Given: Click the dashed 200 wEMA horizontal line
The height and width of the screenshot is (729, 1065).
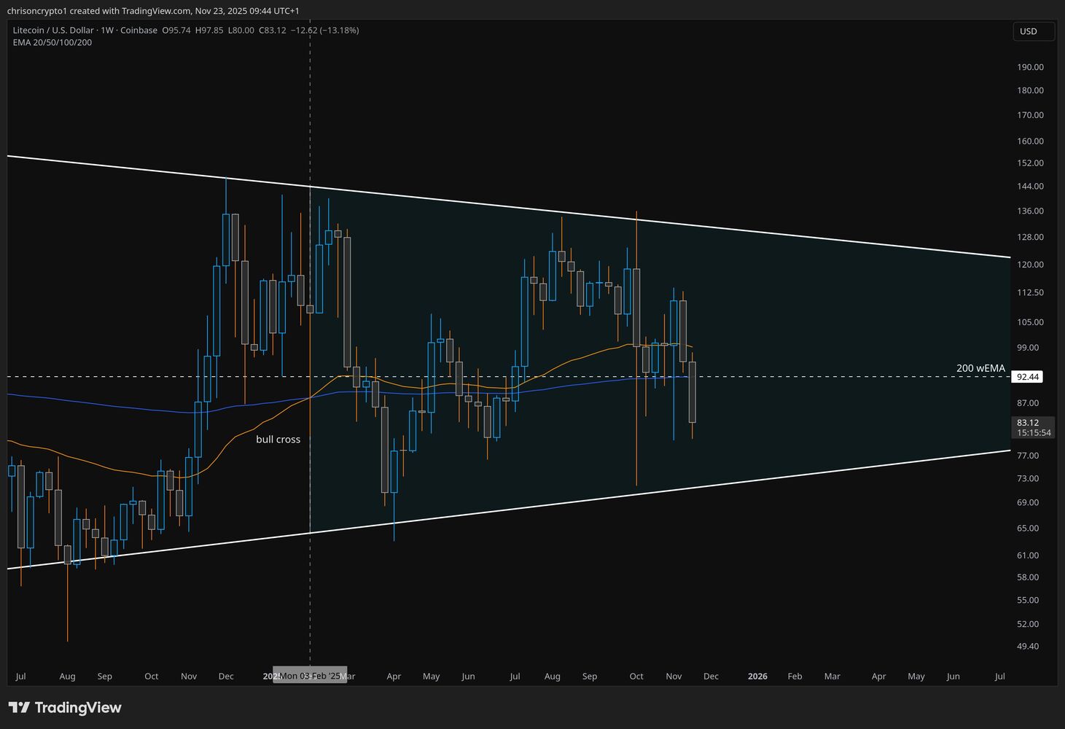Looking at the screenshot, I should (x=838, y=376).
